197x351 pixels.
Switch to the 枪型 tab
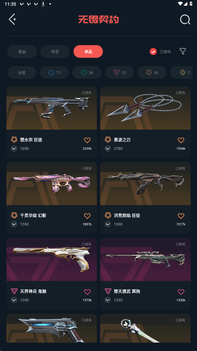[55, 52]
